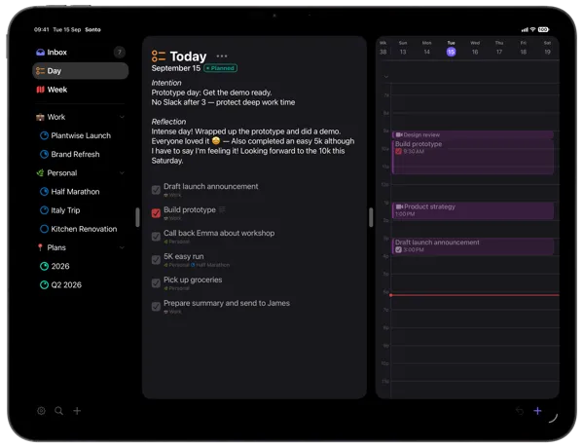The width and height of the screenshot is (584, 448).
Task: Toggle Call back Emma about workshop checkbox
Action: click(x=156, y=237)
